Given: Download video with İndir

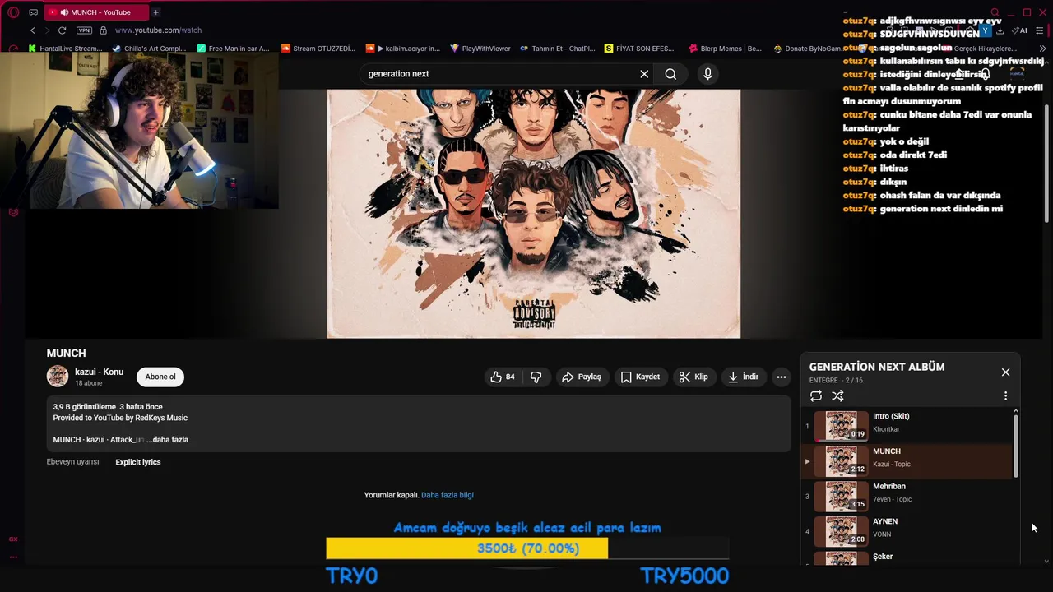Looking at the screenshot, I should pos(744,377).
